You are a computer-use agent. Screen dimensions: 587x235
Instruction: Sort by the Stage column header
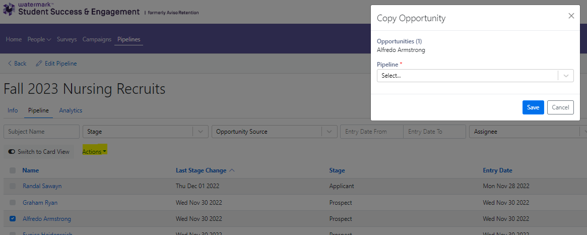tap(337, 170)
